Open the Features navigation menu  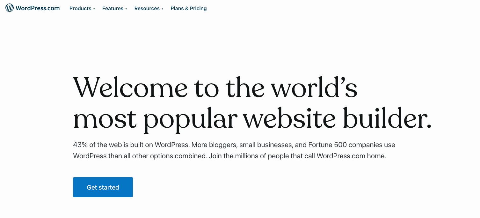(x=113, y=9)
